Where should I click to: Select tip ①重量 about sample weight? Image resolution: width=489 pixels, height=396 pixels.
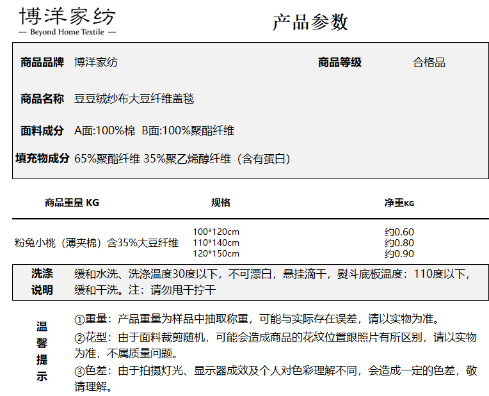pyautogui.click(x=257, y=319)
